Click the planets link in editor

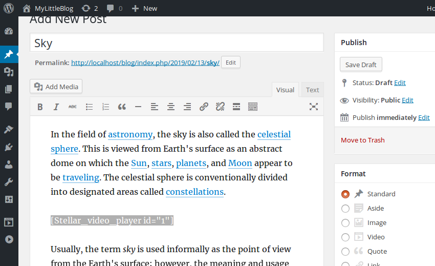[x=191, y=163]
